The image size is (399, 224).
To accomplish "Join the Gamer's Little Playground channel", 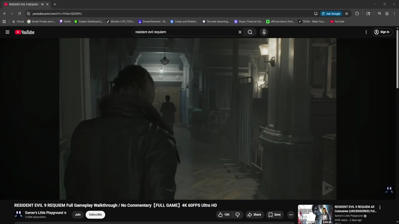I will click(78, 215).
